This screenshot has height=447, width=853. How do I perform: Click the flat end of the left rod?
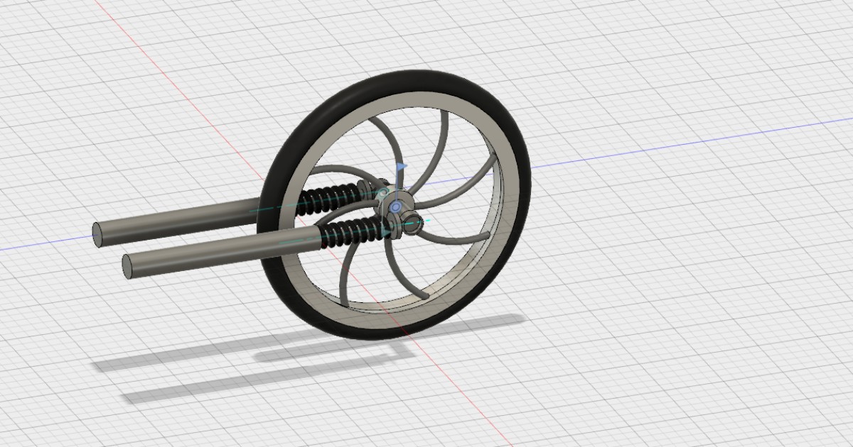96,234
